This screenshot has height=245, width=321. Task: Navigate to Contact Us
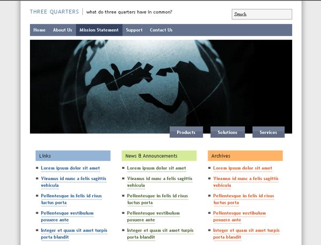pyautogui.click(x=161, y=30)
